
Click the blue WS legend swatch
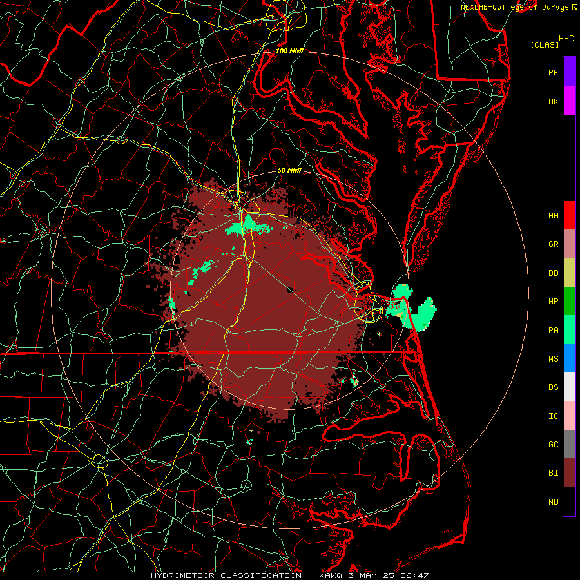click(569, 358)
